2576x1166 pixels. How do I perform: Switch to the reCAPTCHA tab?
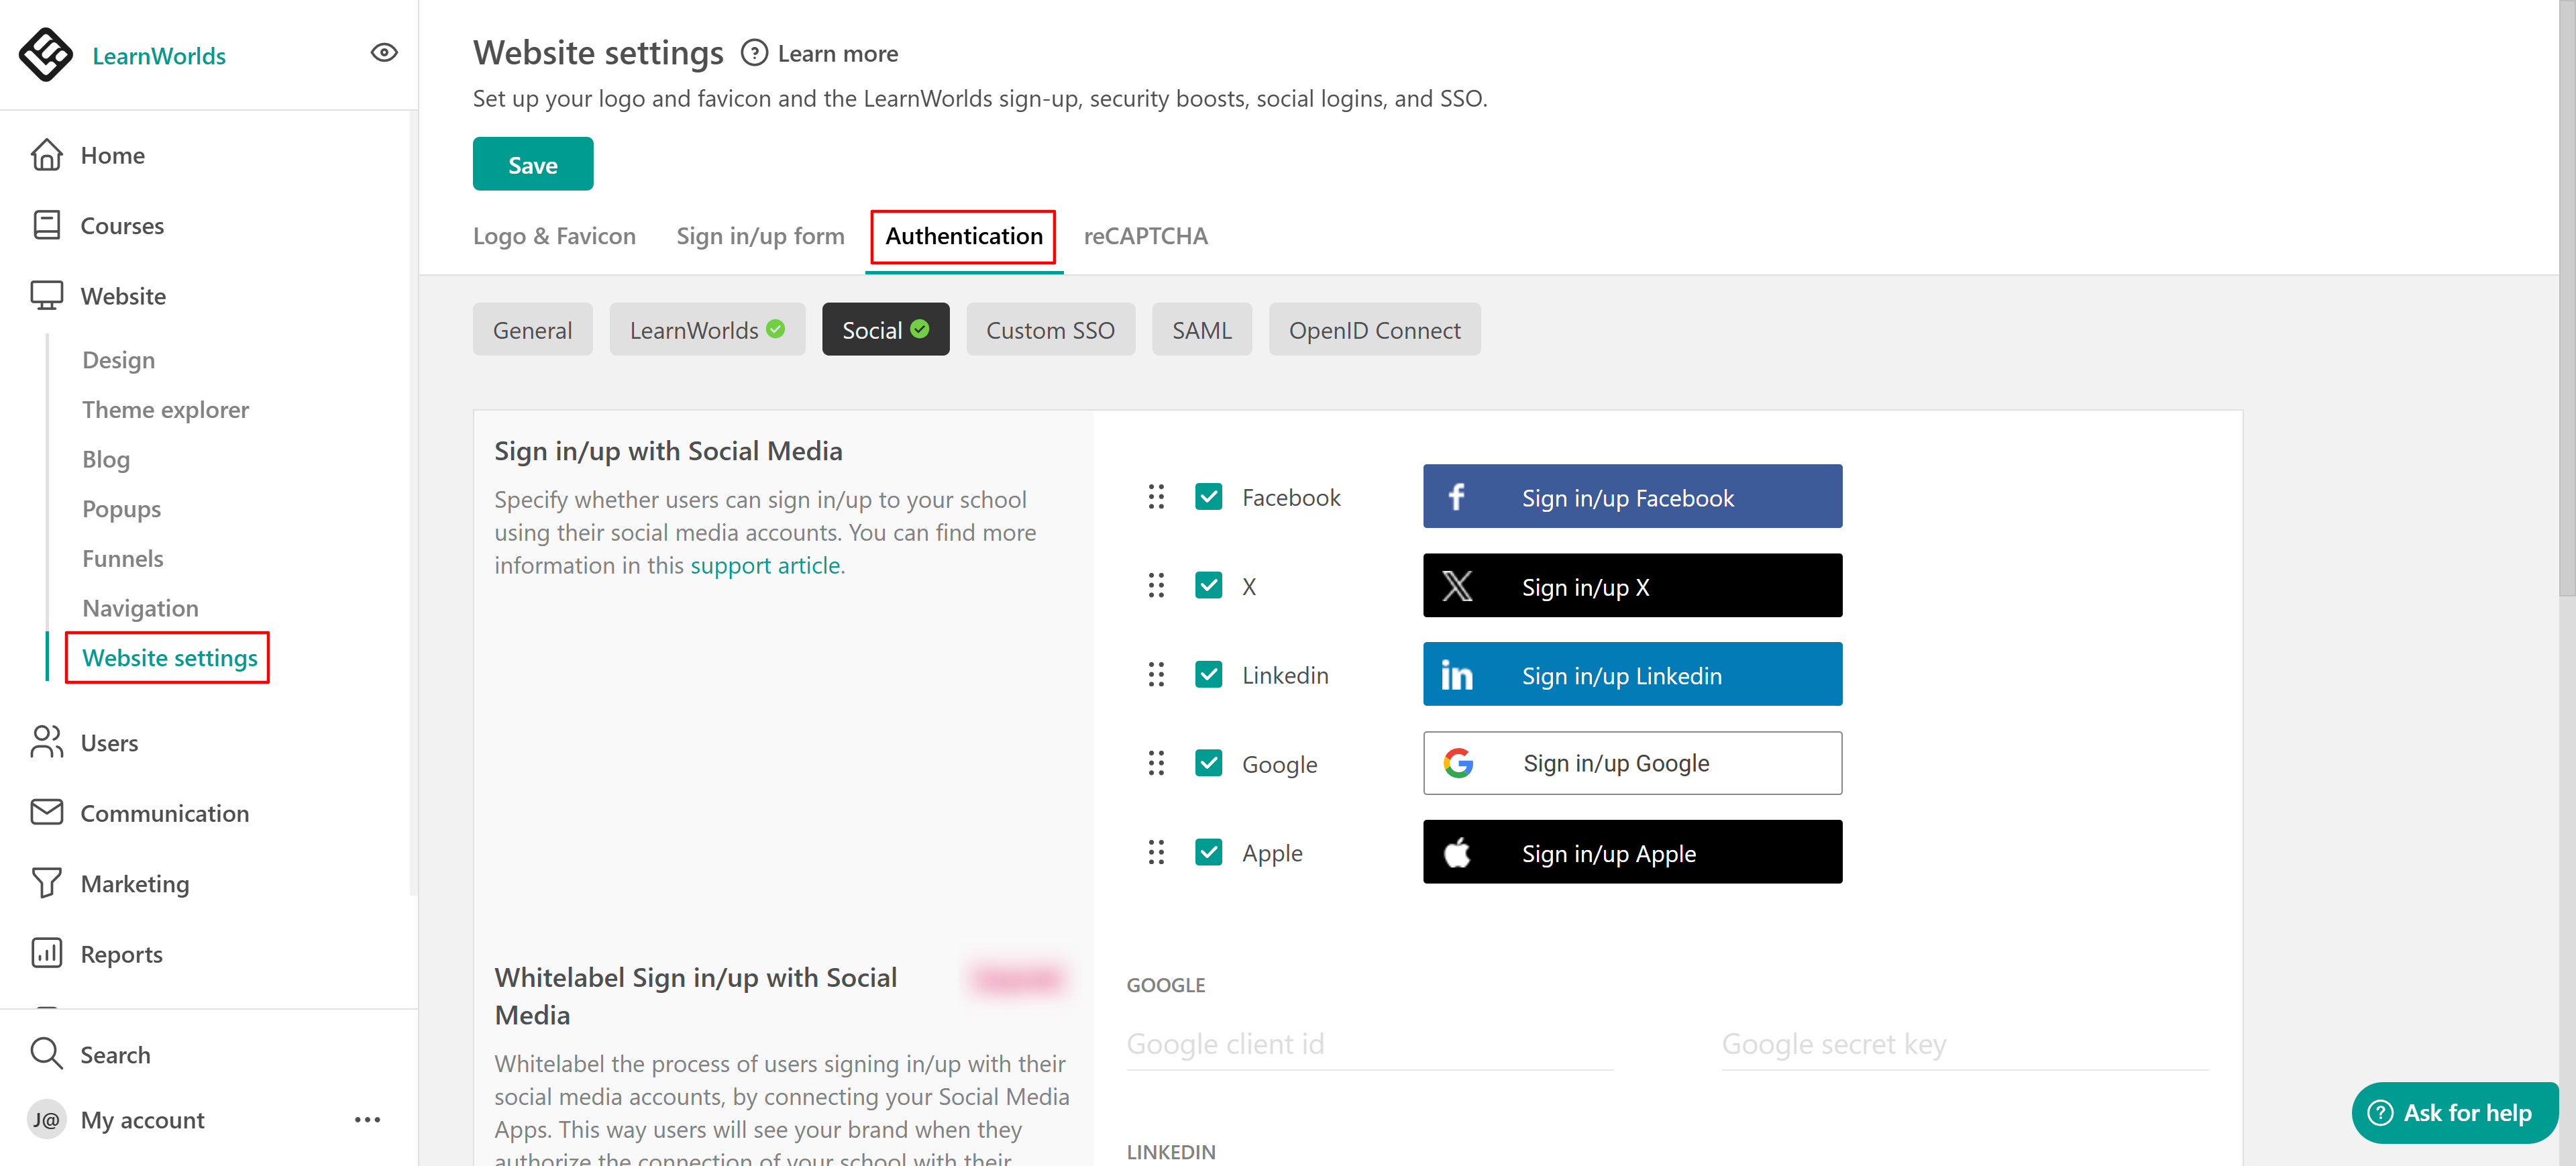(x=1145, y=236)
